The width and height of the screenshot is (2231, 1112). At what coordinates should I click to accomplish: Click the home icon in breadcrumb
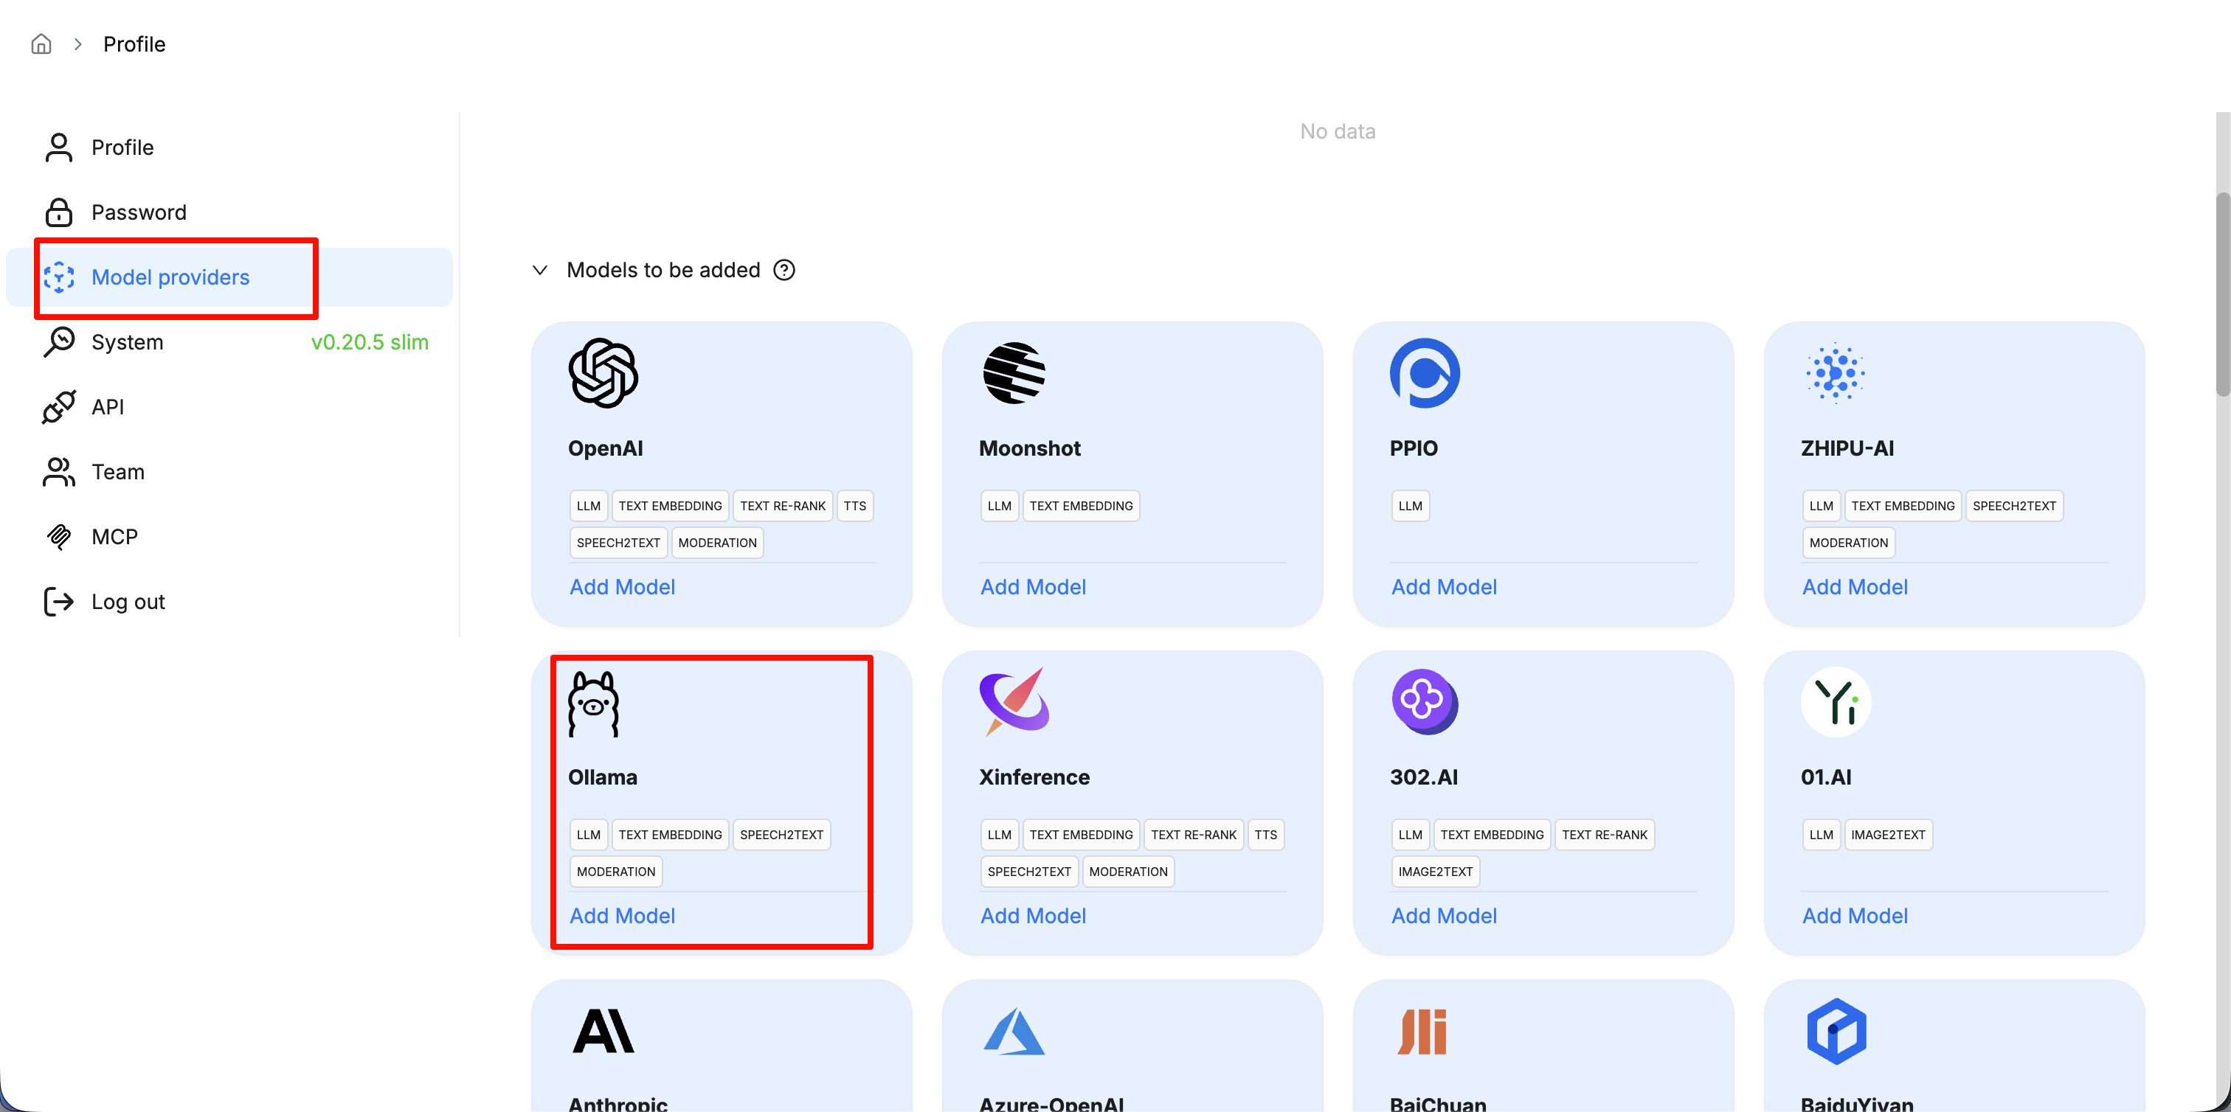(x=41, y=44)
